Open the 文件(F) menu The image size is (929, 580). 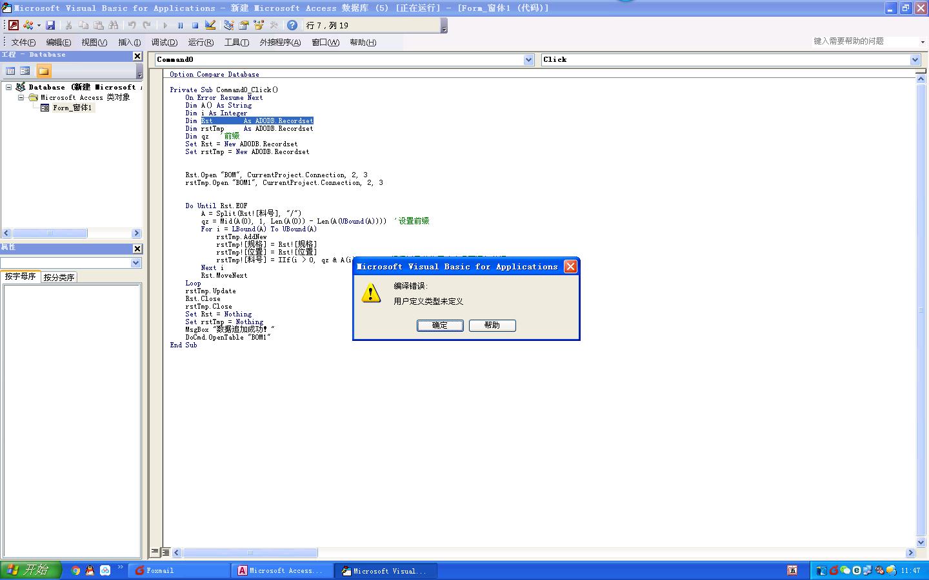[23, 43]
